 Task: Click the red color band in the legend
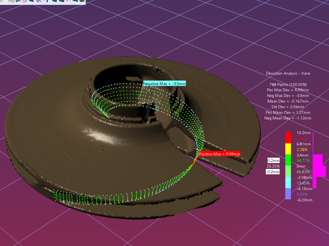(288, 138)
